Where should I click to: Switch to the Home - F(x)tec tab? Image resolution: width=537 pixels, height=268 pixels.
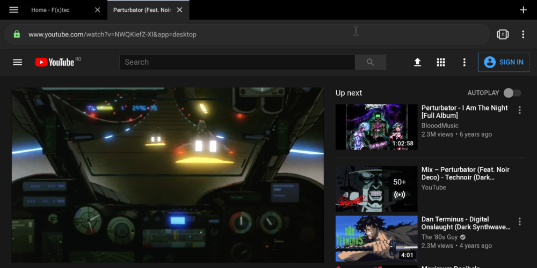click(x=50, y=10)
